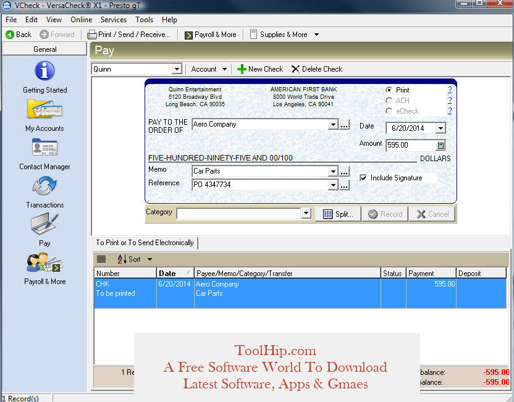Click the General sidebar header button
This screenshot has width=514, height=402.
click(44, 49)
